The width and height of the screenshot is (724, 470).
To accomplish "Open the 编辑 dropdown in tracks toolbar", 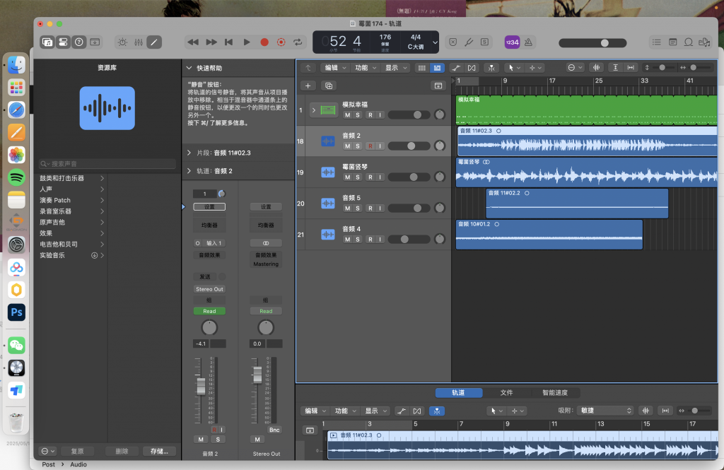I will (335, 68).
